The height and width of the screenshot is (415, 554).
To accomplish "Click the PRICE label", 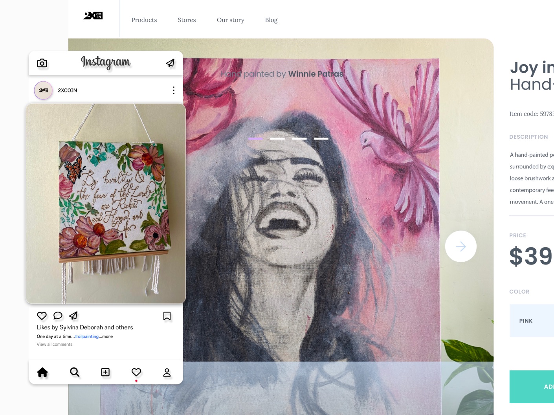I will pos(517,235).
